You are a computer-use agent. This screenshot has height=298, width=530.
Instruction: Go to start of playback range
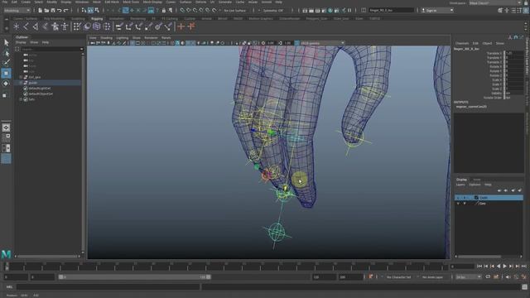click(x=479, y=267)
